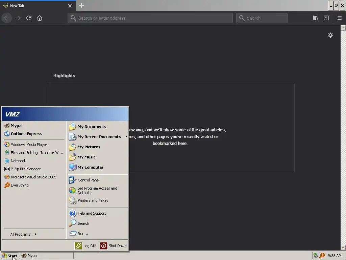The image size is (346, 260).
Task: Click the Start button
Action: tap(9, 256)
